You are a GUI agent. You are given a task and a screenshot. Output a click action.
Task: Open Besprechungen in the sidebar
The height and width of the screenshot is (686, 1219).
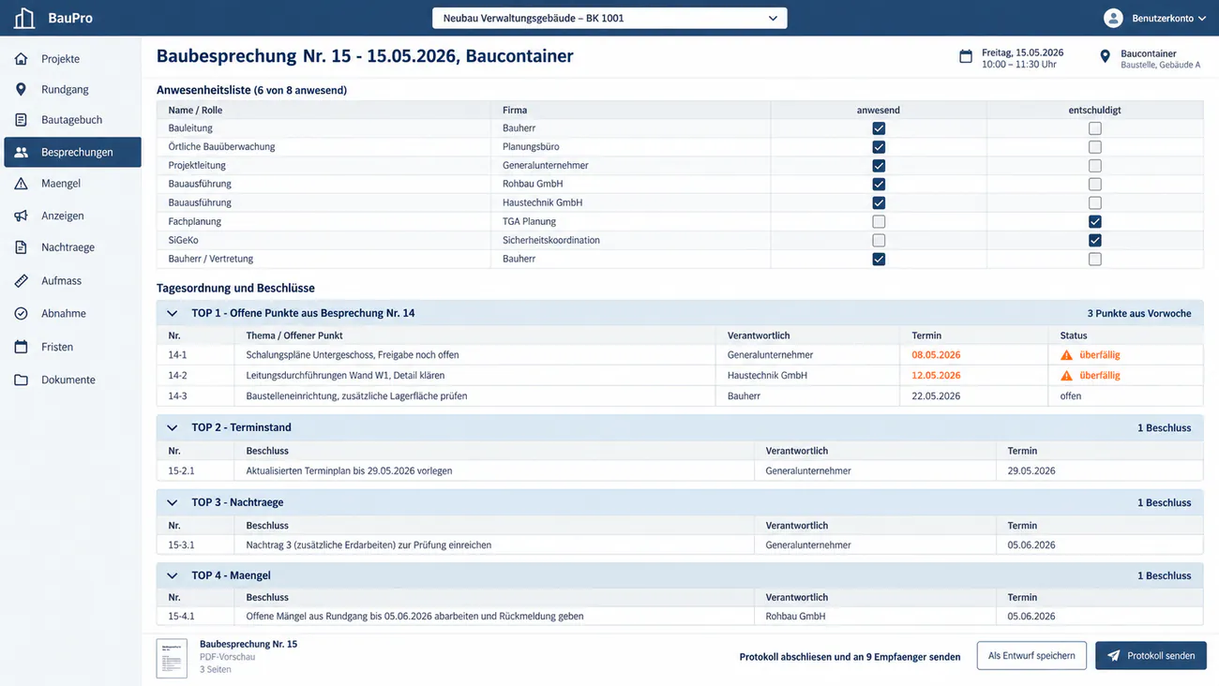pos(72,152)
